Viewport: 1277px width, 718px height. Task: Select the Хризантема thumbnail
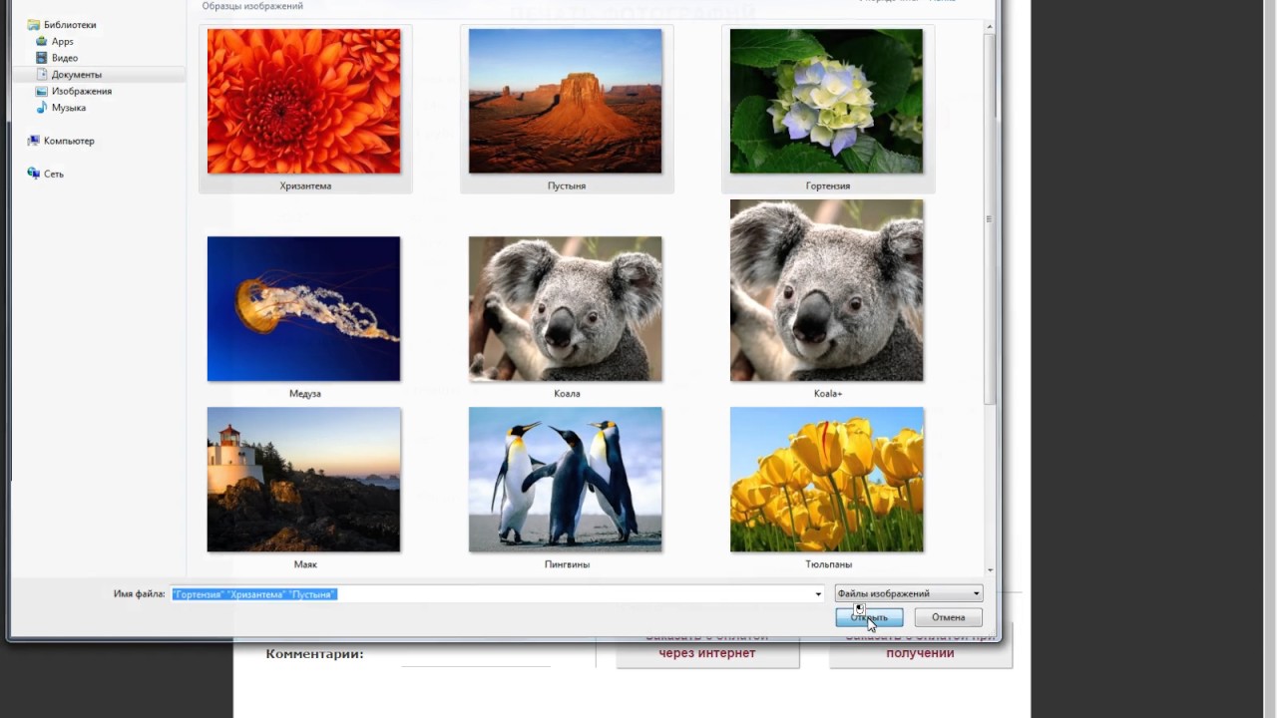pos(304,101)
